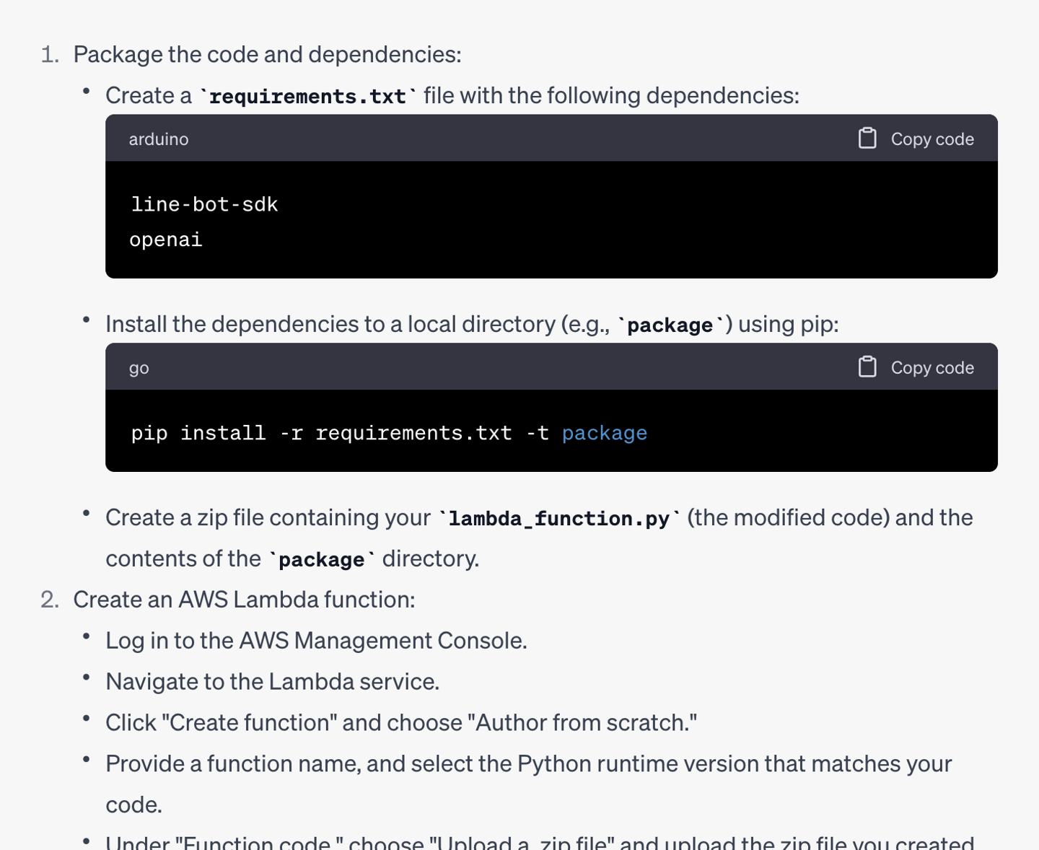Click the "Package the code and dependencies" step heading
This screenshot has height=850, width=1039.
(x=267, y=55)
